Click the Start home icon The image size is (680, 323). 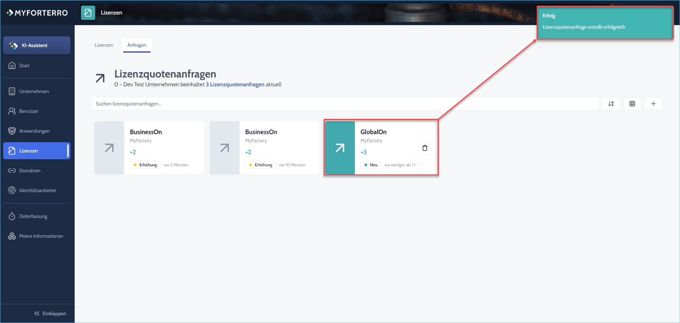[12, 65]
